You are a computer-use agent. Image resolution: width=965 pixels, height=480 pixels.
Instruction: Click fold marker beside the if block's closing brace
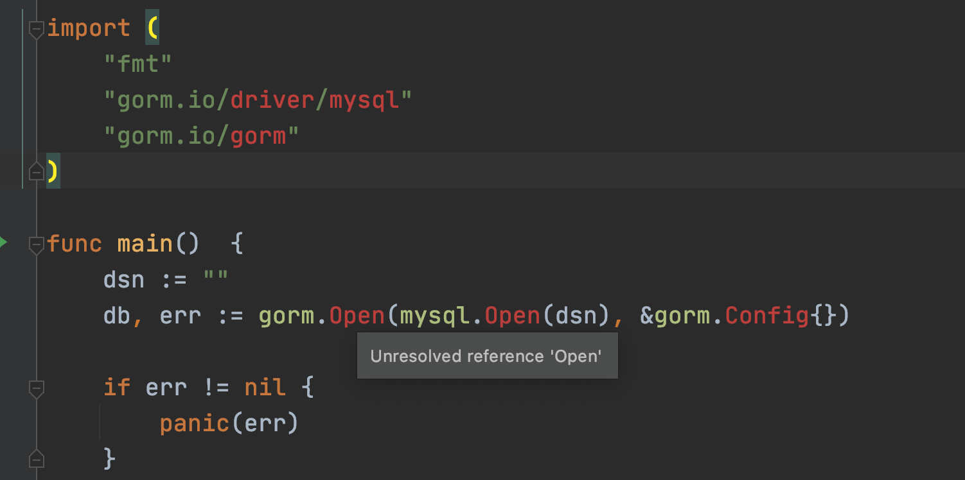pyautogui.click(x=37, y=459)
